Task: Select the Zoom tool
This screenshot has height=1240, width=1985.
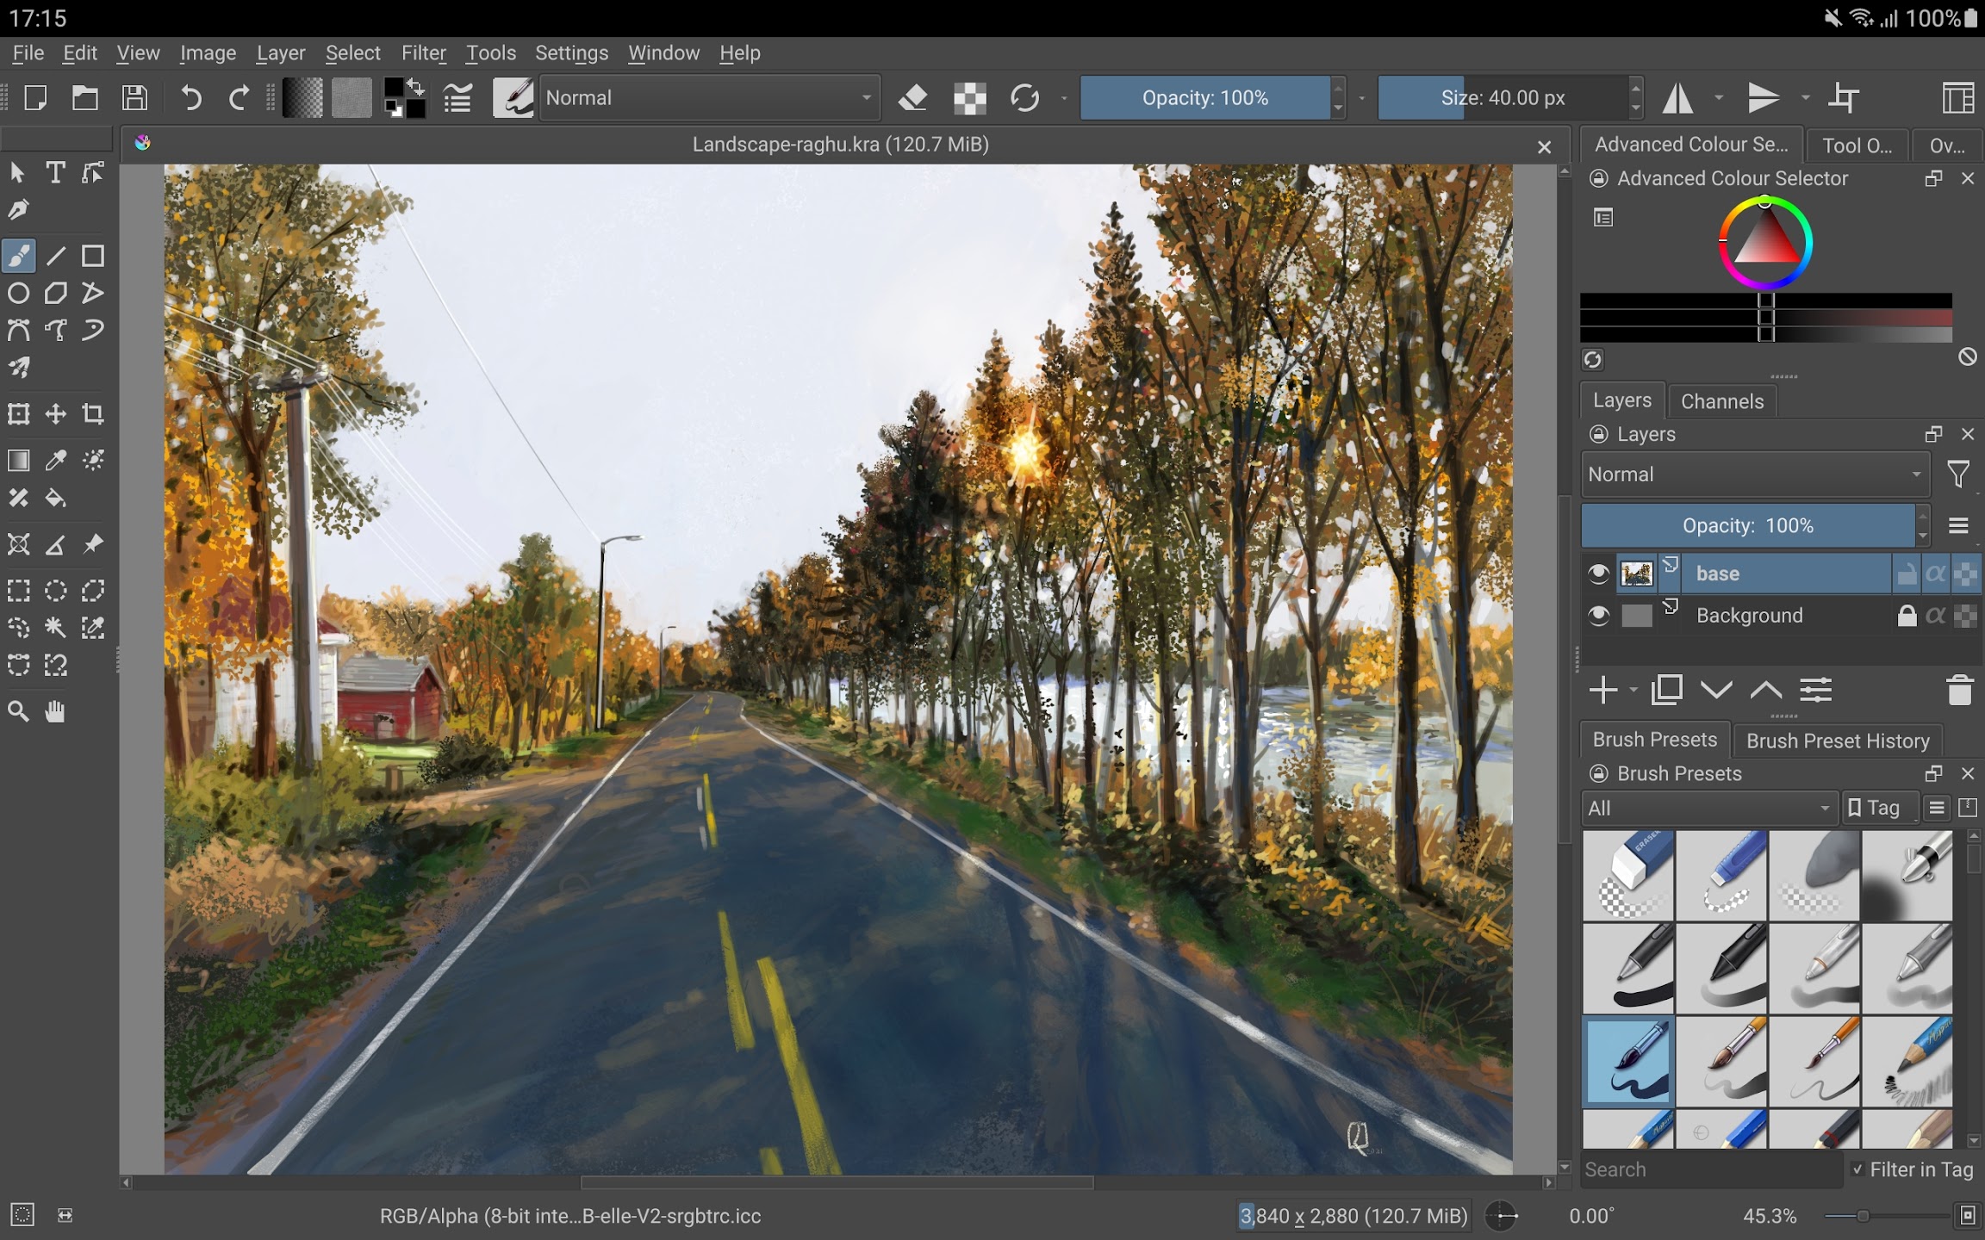Action: 19,710
